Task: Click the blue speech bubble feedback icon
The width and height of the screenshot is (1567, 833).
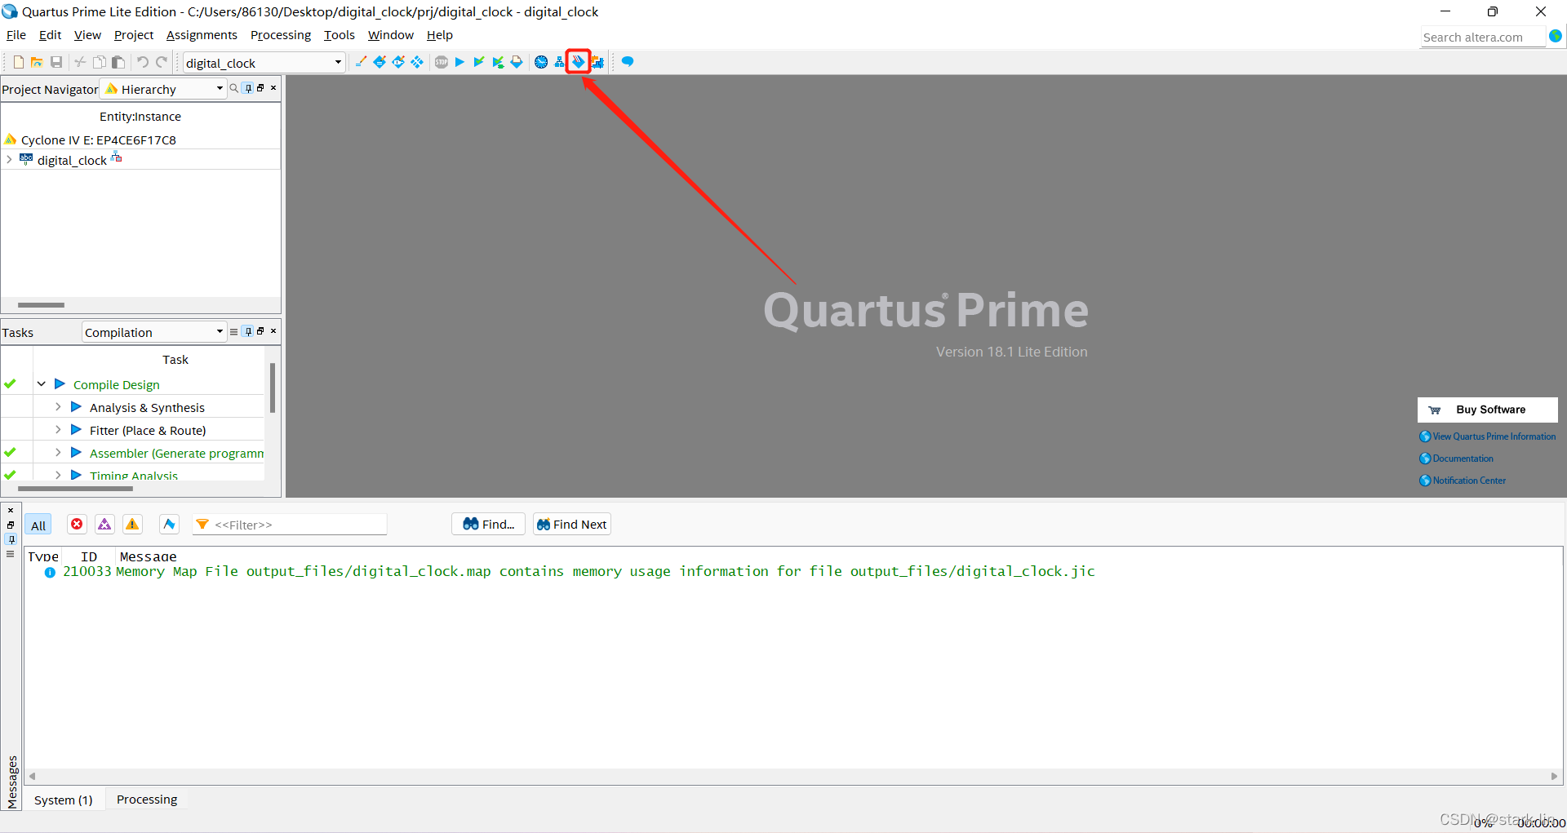Action: (628, 62)
